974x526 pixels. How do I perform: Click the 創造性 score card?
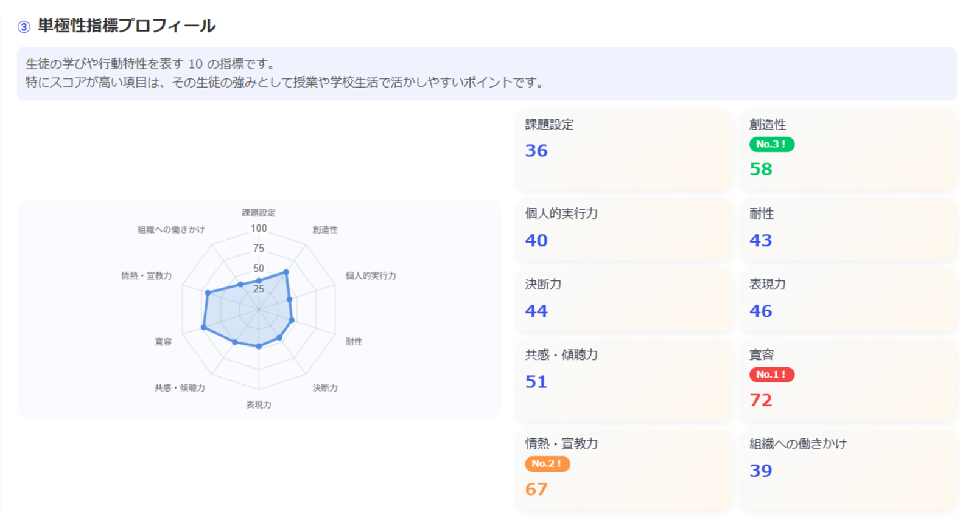pyautogui.click(x=849, y=150)
